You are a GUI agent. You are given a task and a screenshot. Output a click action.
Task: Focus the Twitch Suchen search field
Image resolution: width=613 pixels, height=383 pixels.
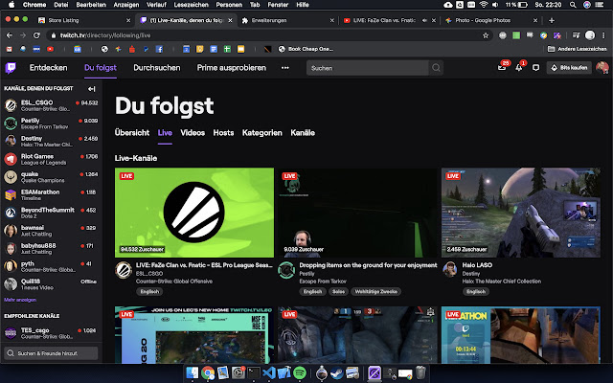(368, 68)
